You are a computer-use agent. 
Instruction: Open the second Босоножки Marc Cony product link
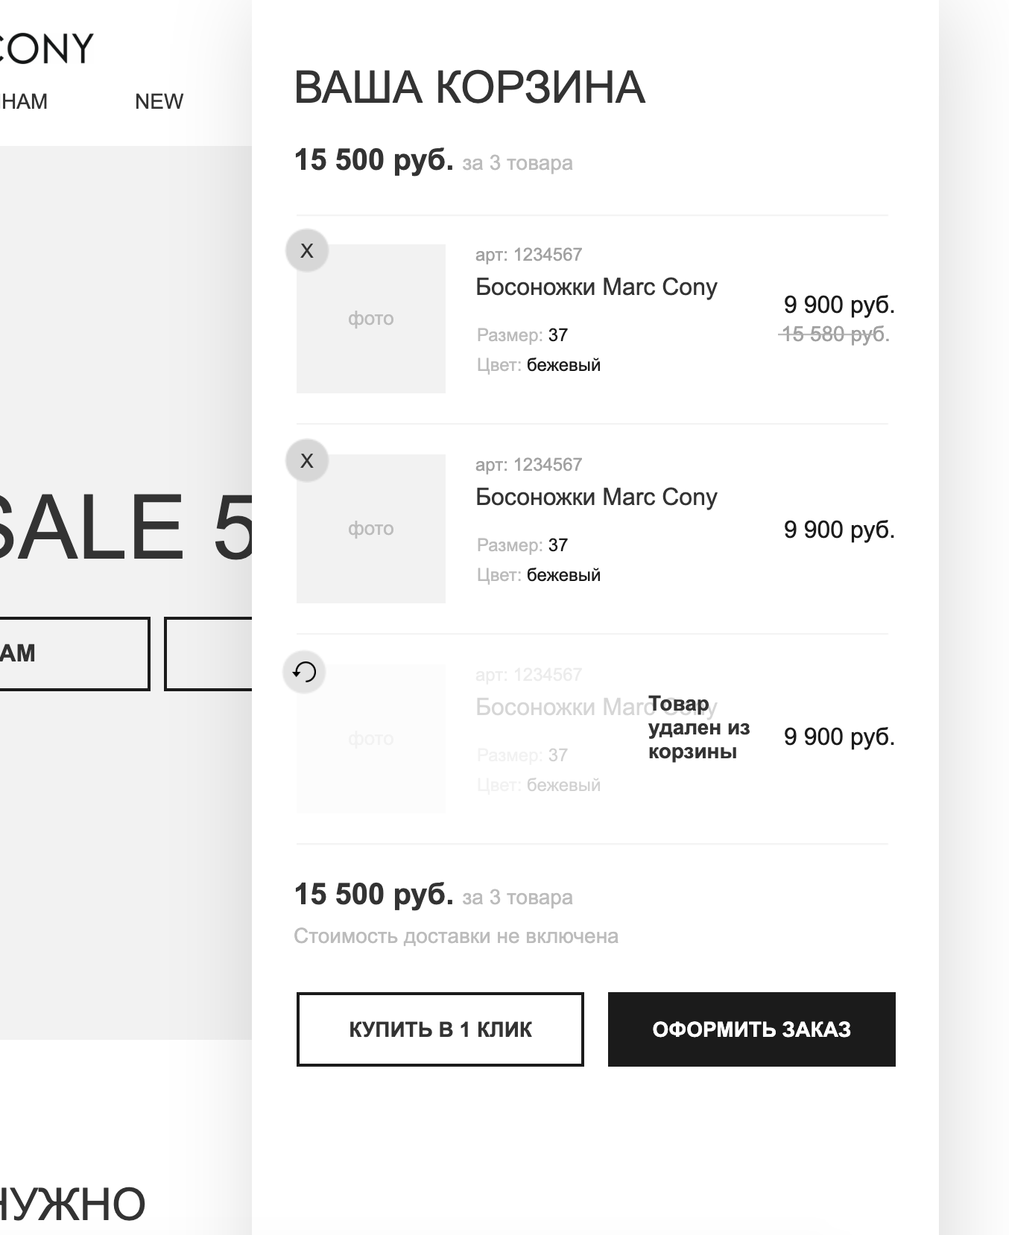596,498
